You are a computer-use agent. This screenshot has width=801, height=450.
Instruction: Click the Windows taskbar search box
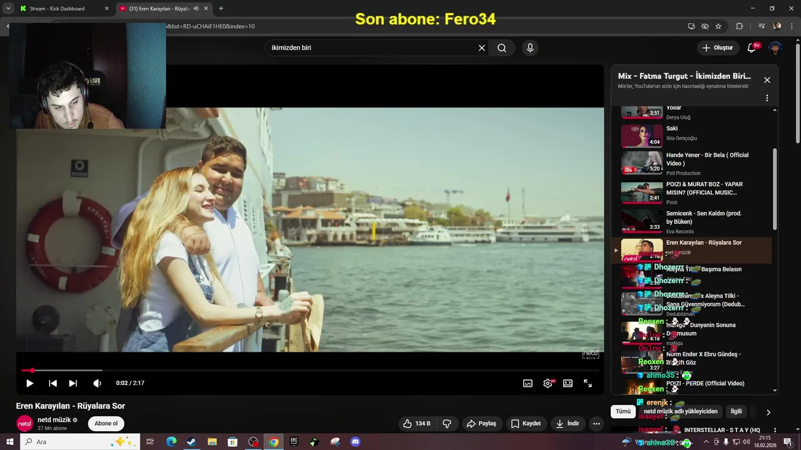click(x=80, y=442)
